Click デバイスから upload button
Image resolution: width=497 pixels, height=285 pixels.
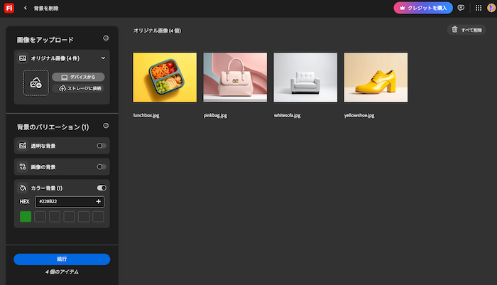coord(78,77)
